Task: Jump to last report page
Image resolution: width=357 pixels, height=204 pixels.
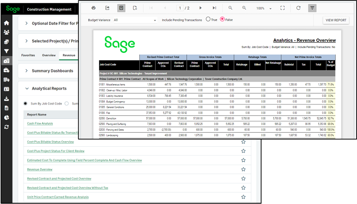Action: pyautogui.click(x=214, y=8)
